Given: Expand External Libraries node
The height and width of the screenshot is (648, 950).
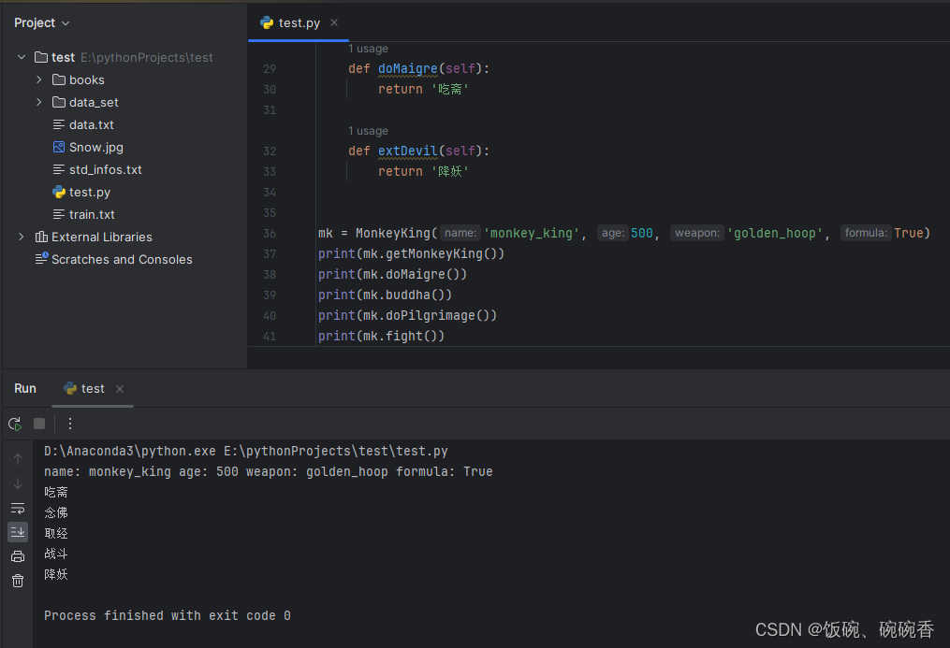Looking at the screenshot, I should 22,237.
